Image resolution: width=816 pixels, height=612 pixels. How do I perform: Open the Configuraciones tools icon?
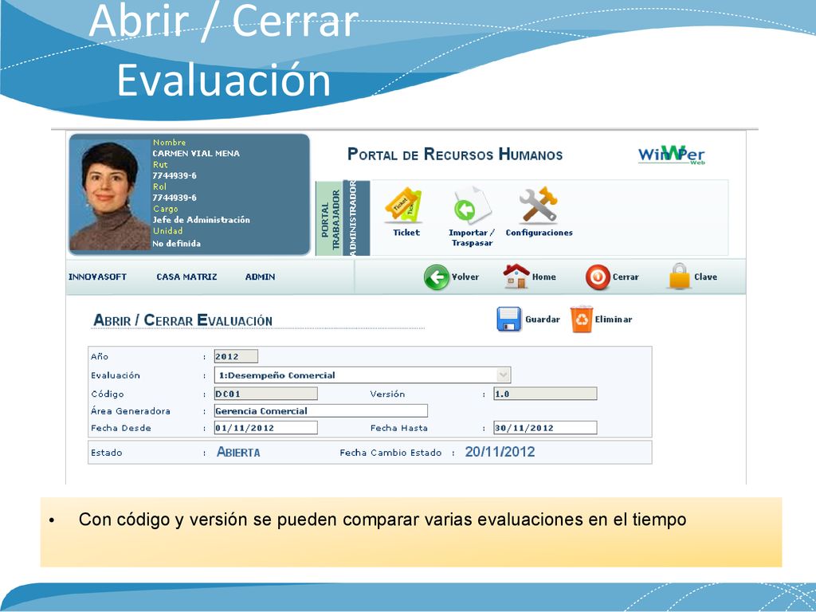pos(538,205)
